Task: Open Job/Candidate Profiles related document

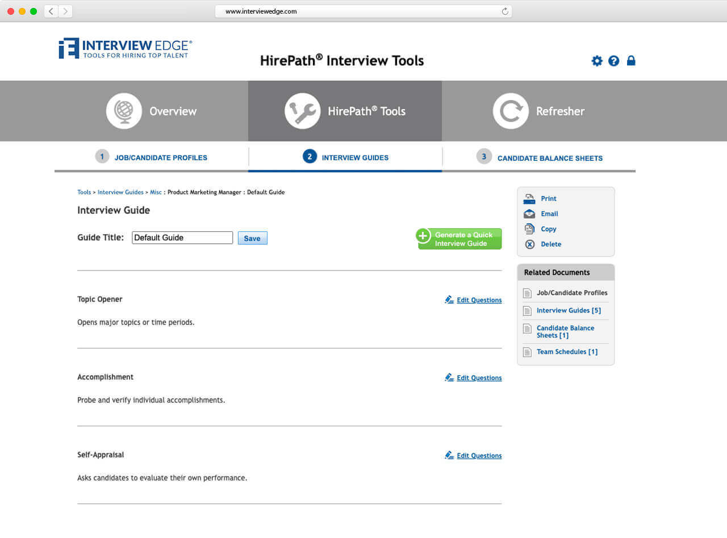Action: point(572,293)
